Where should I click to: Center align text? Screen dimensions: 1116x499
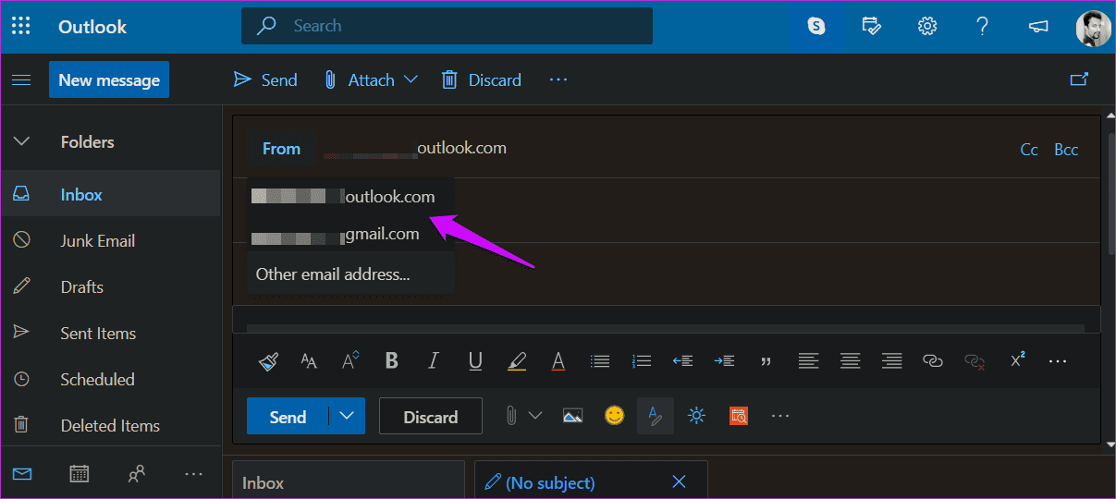click(x=850, y=361)
